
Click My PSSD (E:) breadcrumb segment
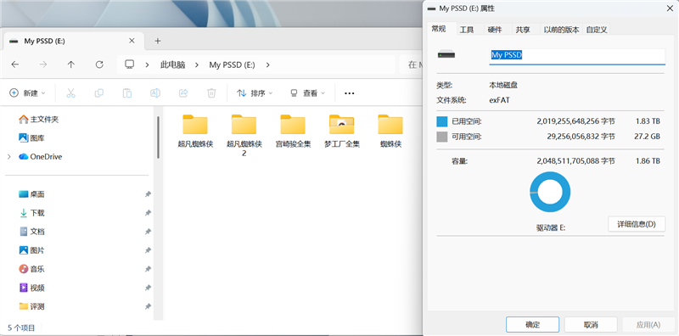coord(232,64)
